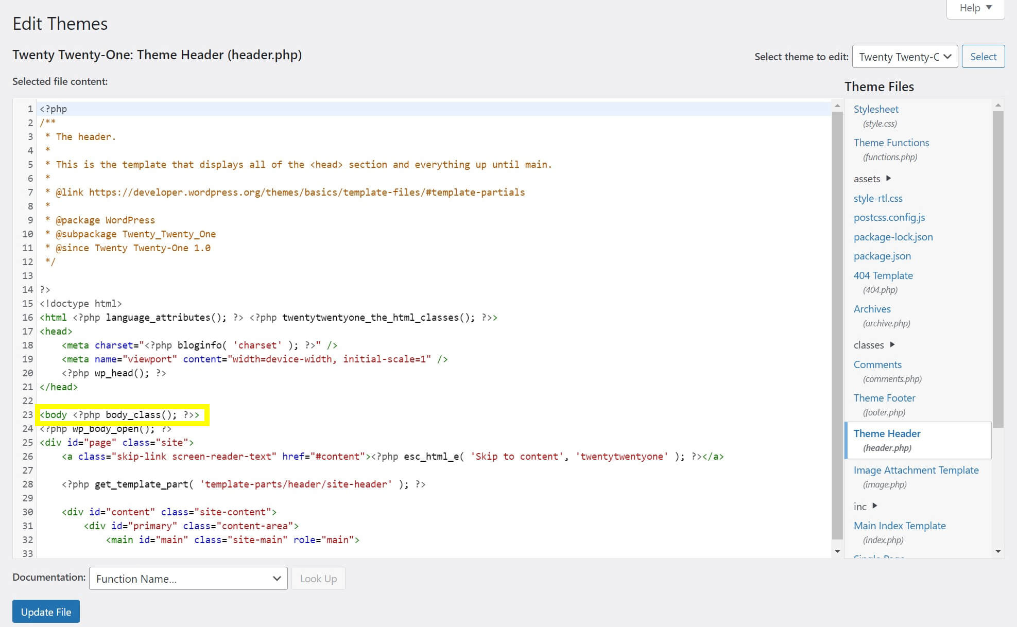
Task: Open the Stylesheet (style.css) file
Action: [876, 109]
